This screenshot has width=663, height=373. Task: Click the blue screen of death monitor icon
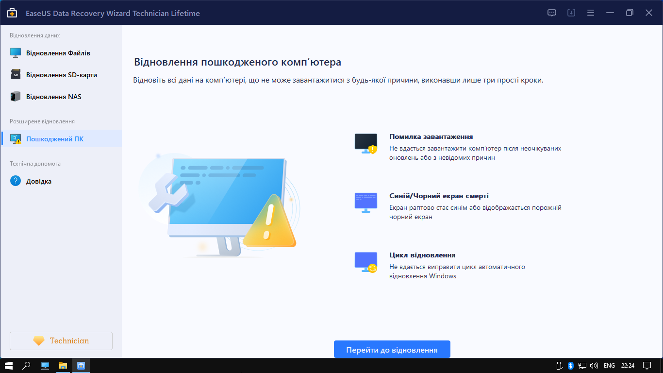[366, 203]
